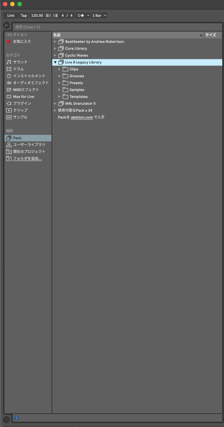Click the browser toggle arrow beside search

click(7, 25)
